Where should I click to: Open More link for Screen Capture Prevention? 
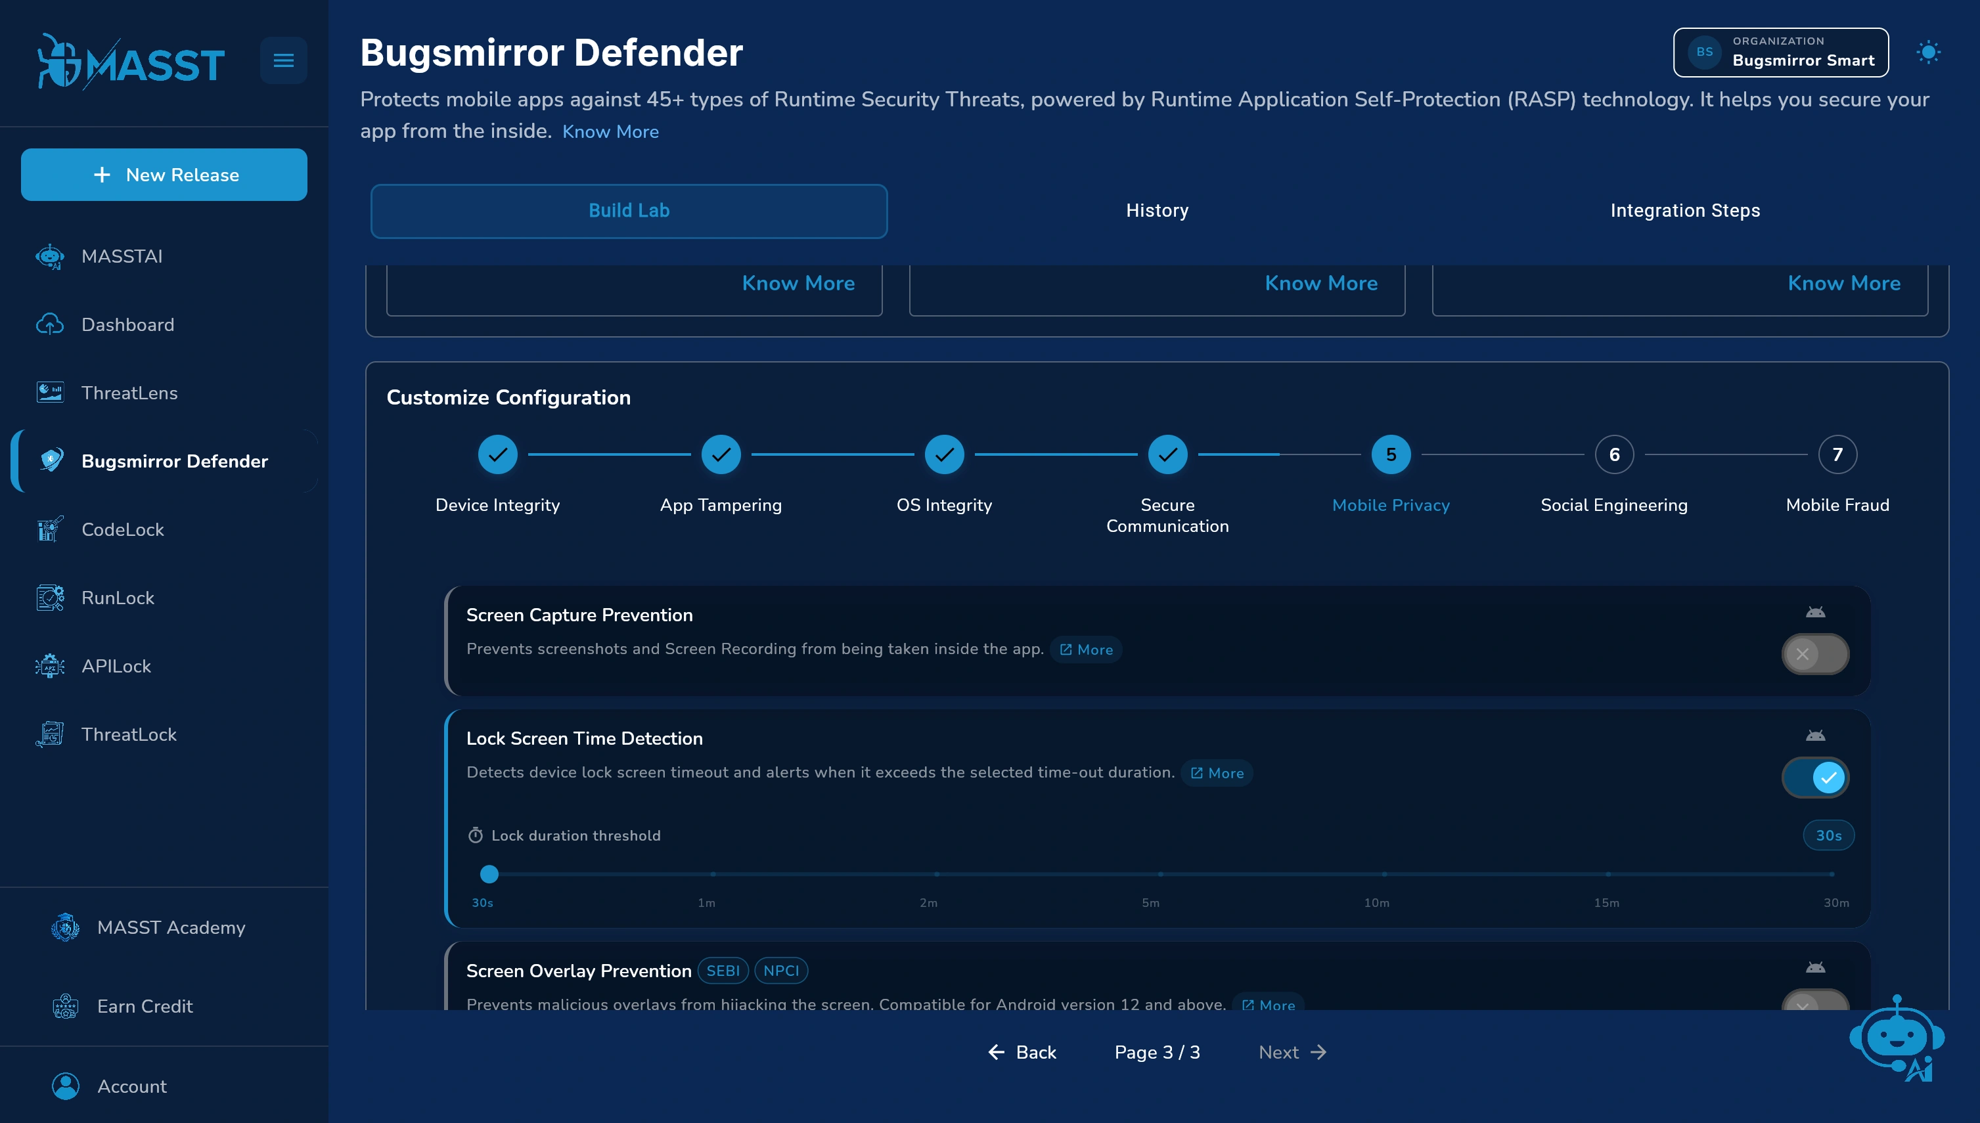[x=1086, y=650]
